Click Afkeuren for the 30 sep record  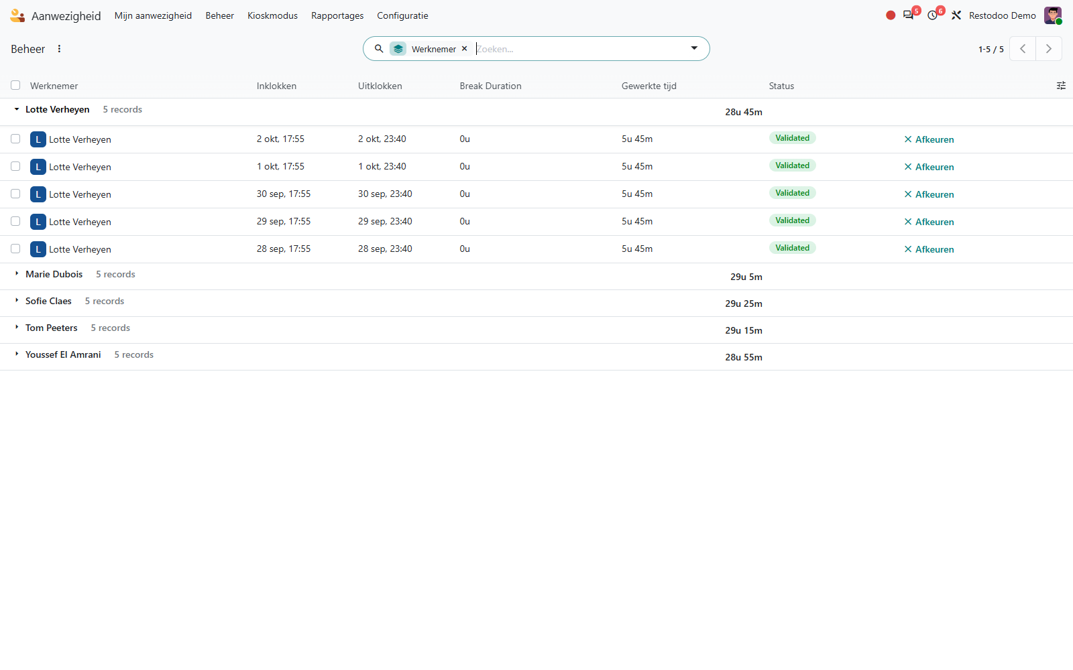click(929, 194)
